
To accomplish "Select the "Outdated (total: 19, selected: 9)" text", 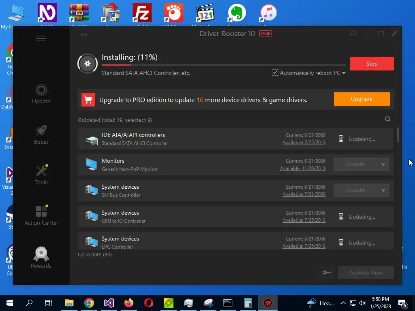I will tap(115, 120).
